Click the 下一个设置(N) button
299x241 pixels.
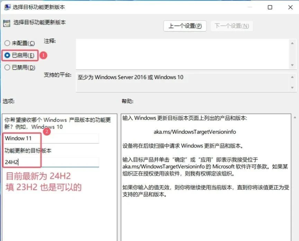coord(232,26)
